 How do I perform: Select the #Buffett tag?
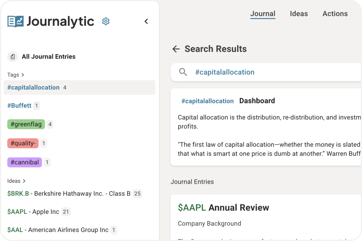pos(19,105)
